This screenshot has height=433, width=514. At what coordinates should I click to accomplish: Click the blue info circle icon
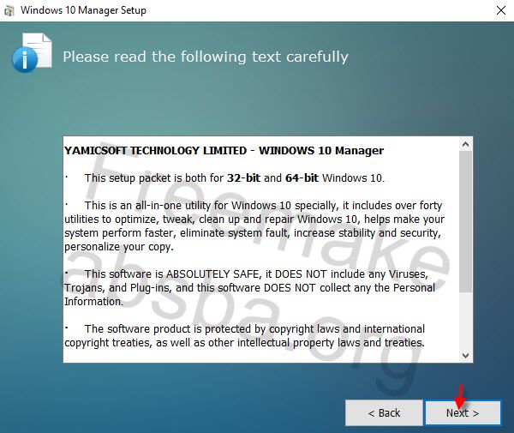pos(24,60)
